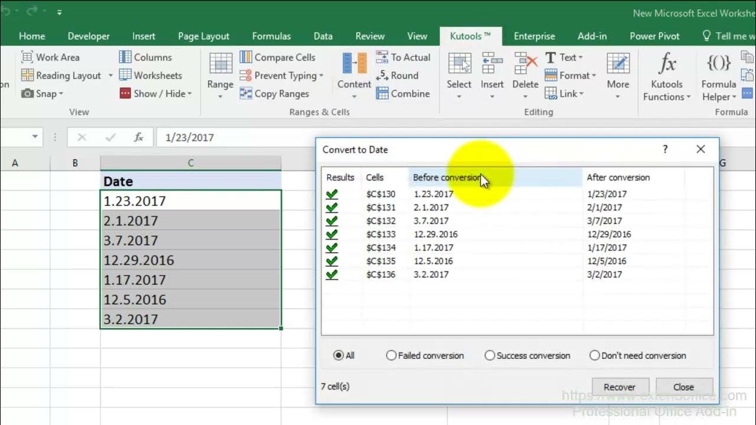Select the Success conversion radio button

[x=490, y=355]
